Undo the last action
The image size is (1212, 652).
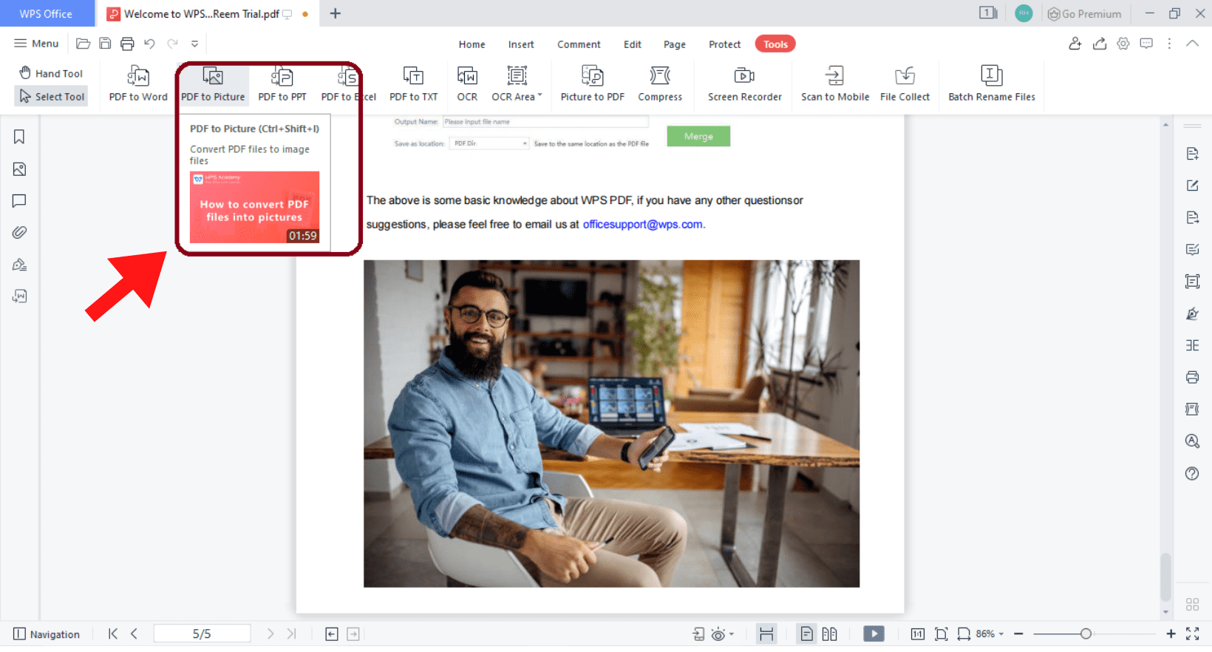pos(149,44)
